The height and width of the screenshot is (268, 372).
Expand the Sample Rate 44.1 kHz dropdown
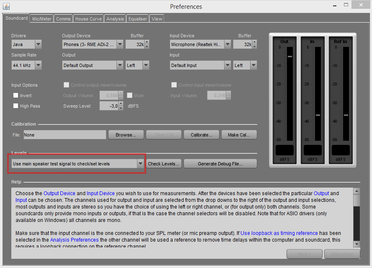pyautogui.click(x=38, y=65)
